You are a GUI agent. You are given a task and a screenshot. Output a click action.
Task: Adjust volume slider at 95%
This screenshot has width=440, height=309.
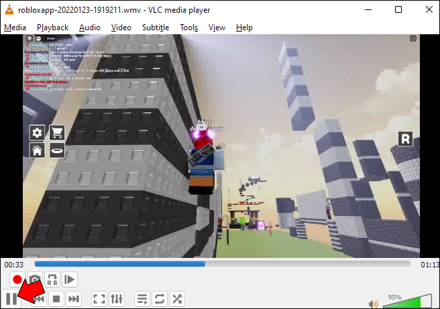click(407, 301)
